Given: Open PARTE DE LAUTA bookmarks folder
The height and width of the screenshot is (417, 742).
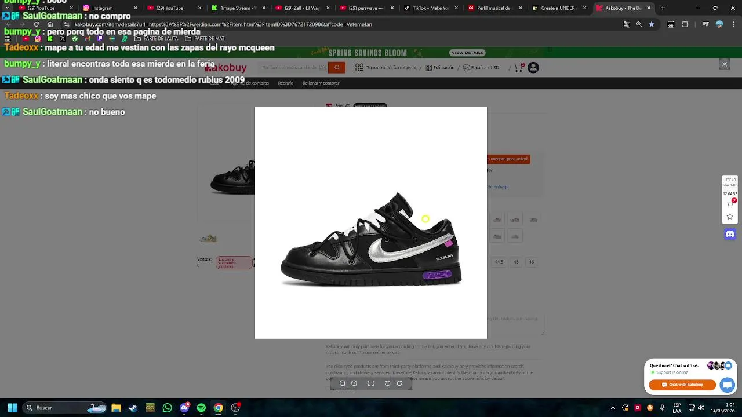Looking at the screenshot, I should [157, 39].
